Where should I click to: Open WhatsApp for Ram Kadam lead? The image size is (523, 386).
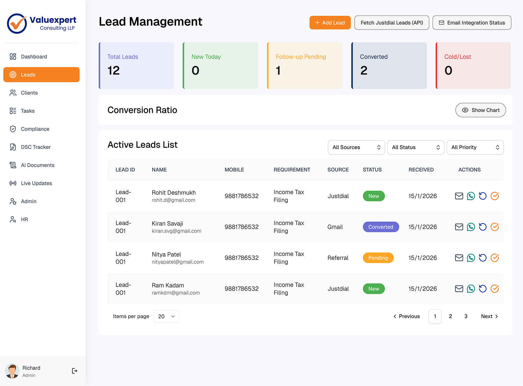coord(471,289)
